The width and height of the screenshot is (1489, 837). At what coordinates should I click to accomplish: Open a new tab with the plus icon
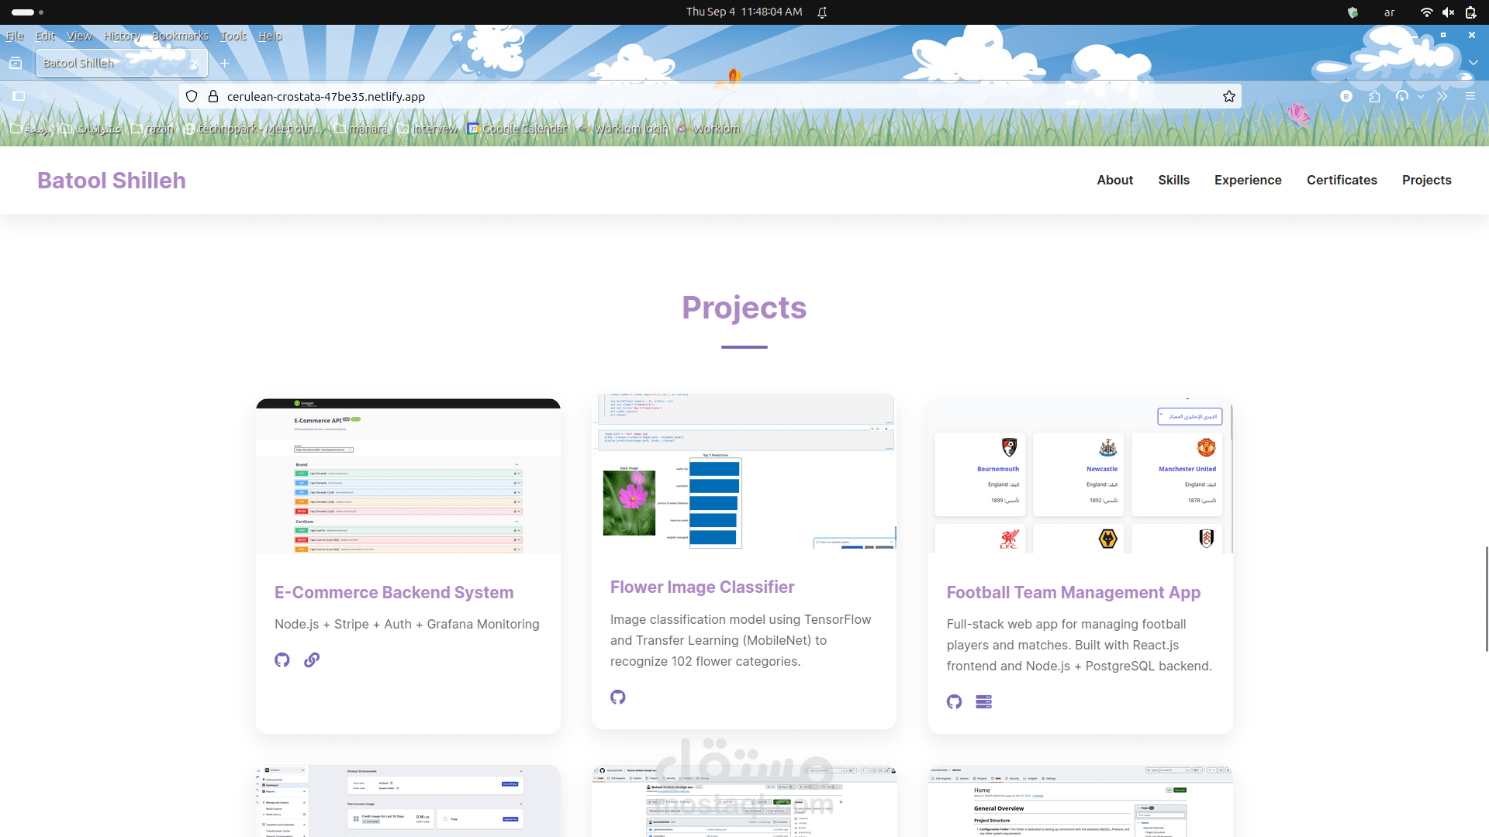(x=225, y=63)
